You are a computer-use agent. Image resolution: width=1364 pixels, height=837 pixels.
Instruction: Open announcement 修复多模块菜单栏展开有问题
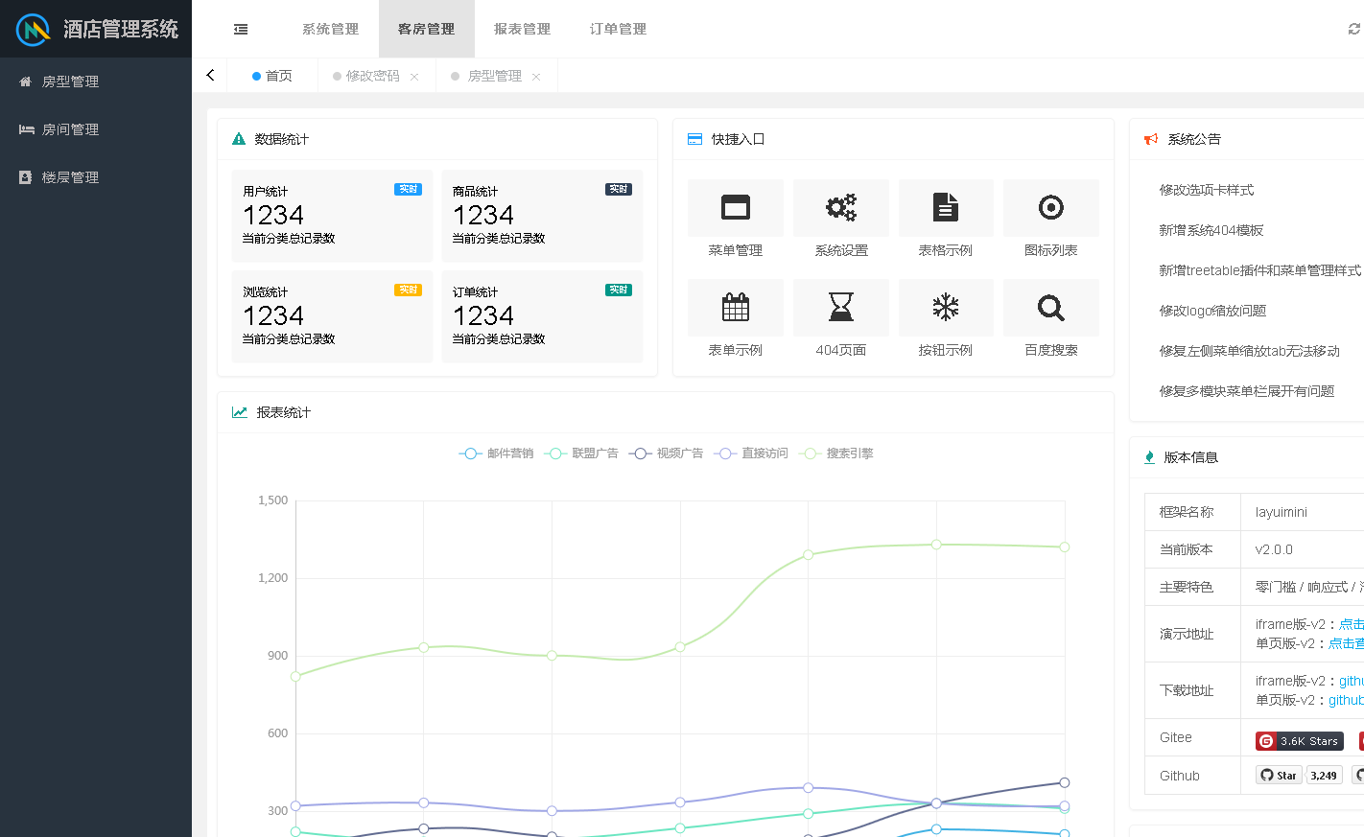pyautogui.click(x=1247, y=391)
